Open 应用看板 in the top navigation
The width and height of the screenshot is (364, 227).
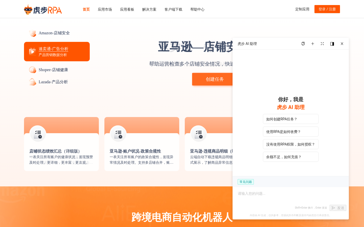127,9
